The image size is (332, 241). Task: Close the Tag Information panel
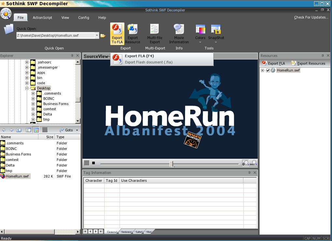[255, 173]
